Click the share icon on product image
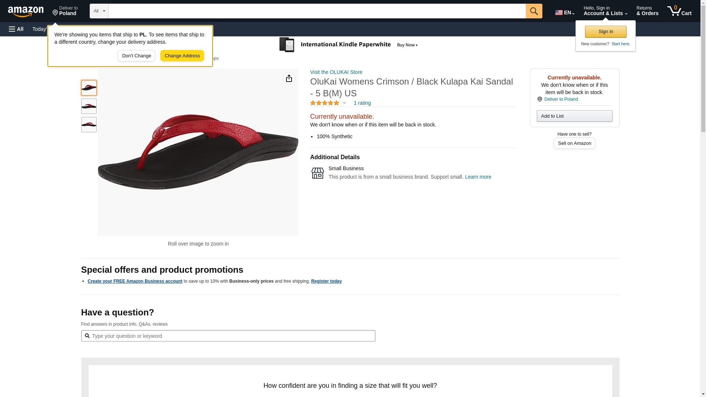This screenshot has width=706, height=397. pos(289,78)
